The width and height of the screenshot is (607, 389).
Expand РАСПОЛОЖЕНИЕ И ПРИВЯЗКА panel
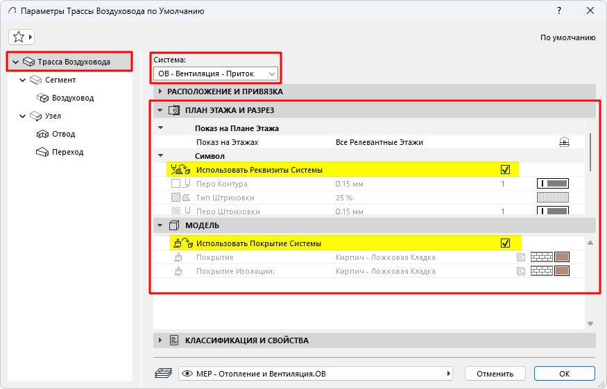[x=160, y=92]
